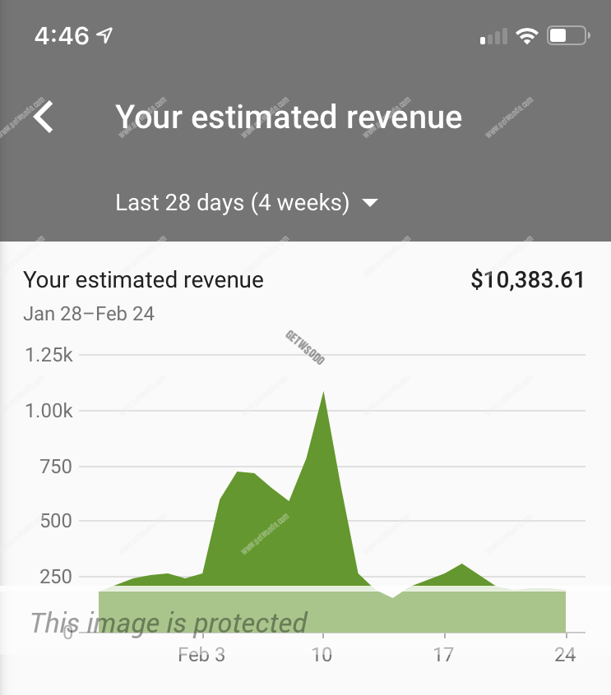Screen dimensions: 611x695
Task: Tap the cellular signal bars icon
Action: coord(493,37)
